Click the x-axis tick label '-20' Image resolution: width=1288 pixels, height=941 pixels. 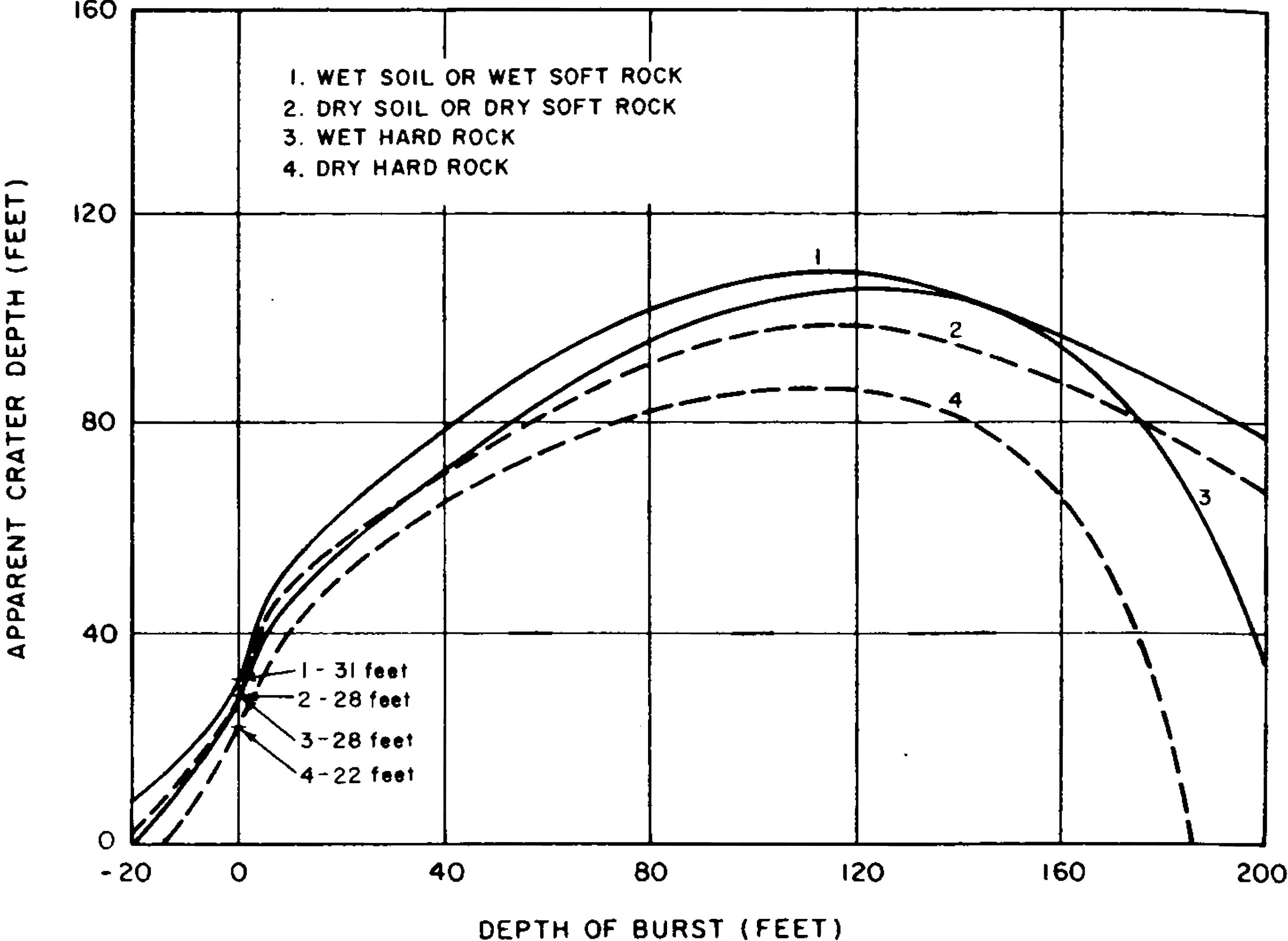pyautogui.click(x=126, y=873)
